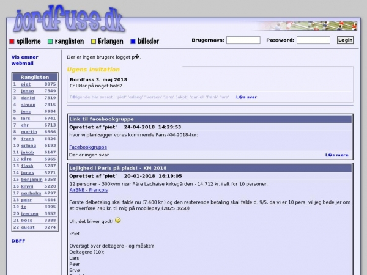Click the blue square beside billeder
This screenshot has width=367, height=275.
pyautogui.click(x=133, y=42)
